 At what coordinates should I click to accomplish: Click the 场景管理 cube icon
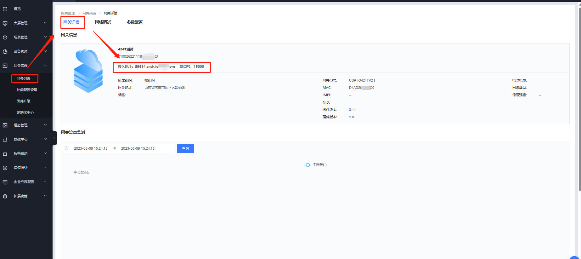[5, 37]
